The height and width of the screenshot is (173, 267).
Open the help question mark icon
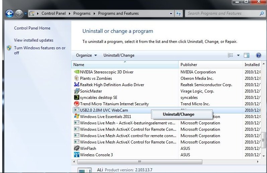258,55
